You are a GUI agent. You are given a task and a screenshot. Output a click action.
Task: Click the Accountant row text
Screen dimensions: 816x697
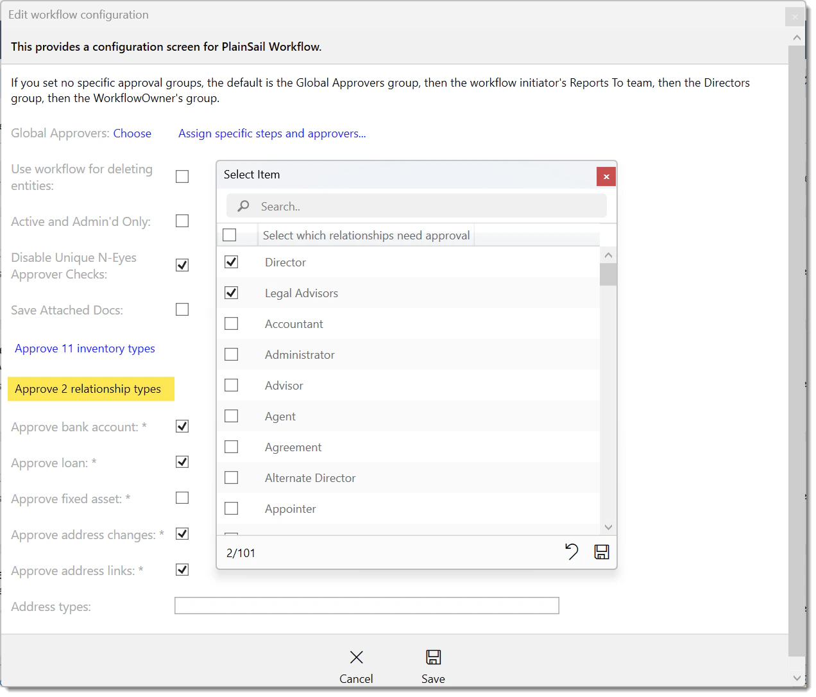pyautogui.click(x=294, y=323)
